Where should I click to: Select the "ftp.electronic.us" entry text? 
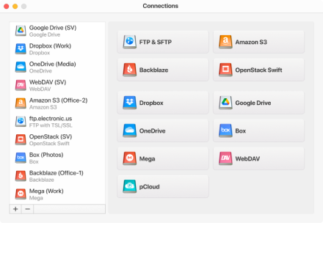[x=51, y=119]
